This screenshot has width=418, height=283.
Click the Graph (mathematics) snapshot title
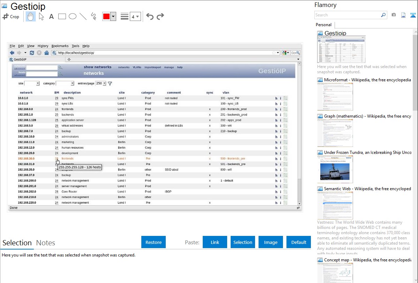367,116
